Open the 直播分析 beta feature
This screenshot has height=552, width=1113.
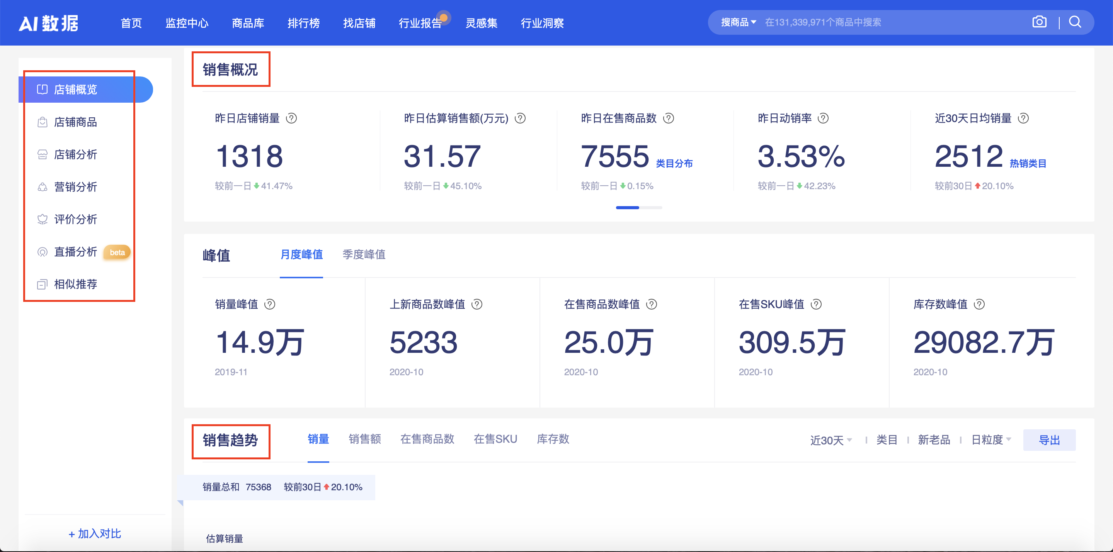tap(76, 252)
